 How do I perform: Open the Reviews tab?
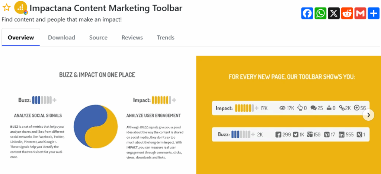coord(132,38)
